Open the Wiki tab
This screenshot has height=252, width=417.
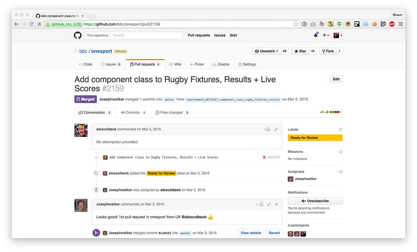pyautogui.click(x=175, y=64)
